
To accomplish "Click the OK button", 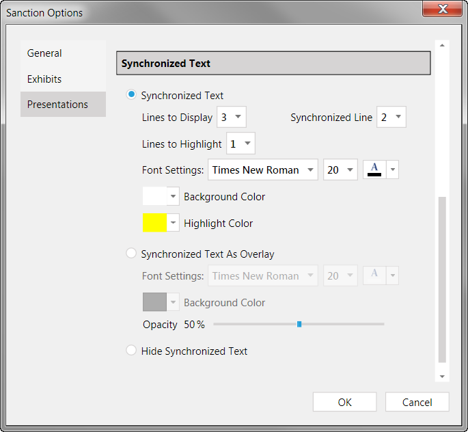I will (345, 402).
